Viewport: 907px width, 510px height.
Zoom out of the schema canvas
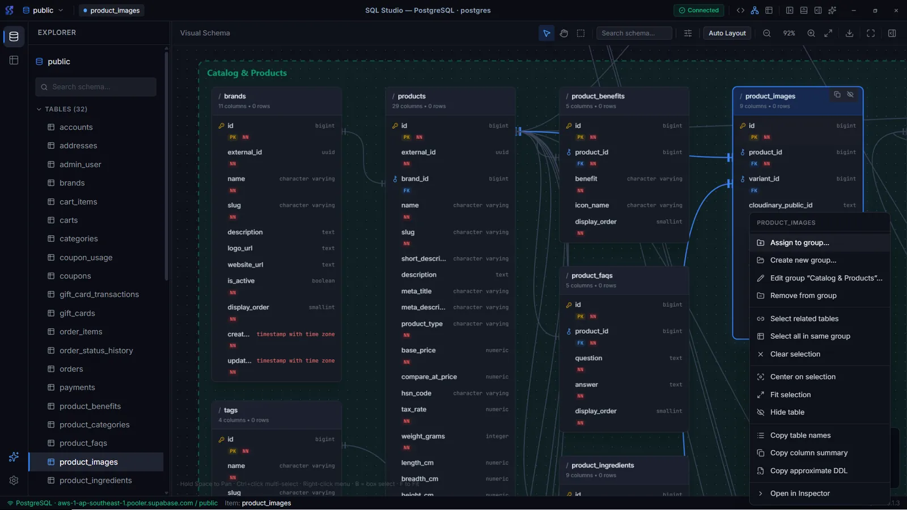tap(766, 33)
